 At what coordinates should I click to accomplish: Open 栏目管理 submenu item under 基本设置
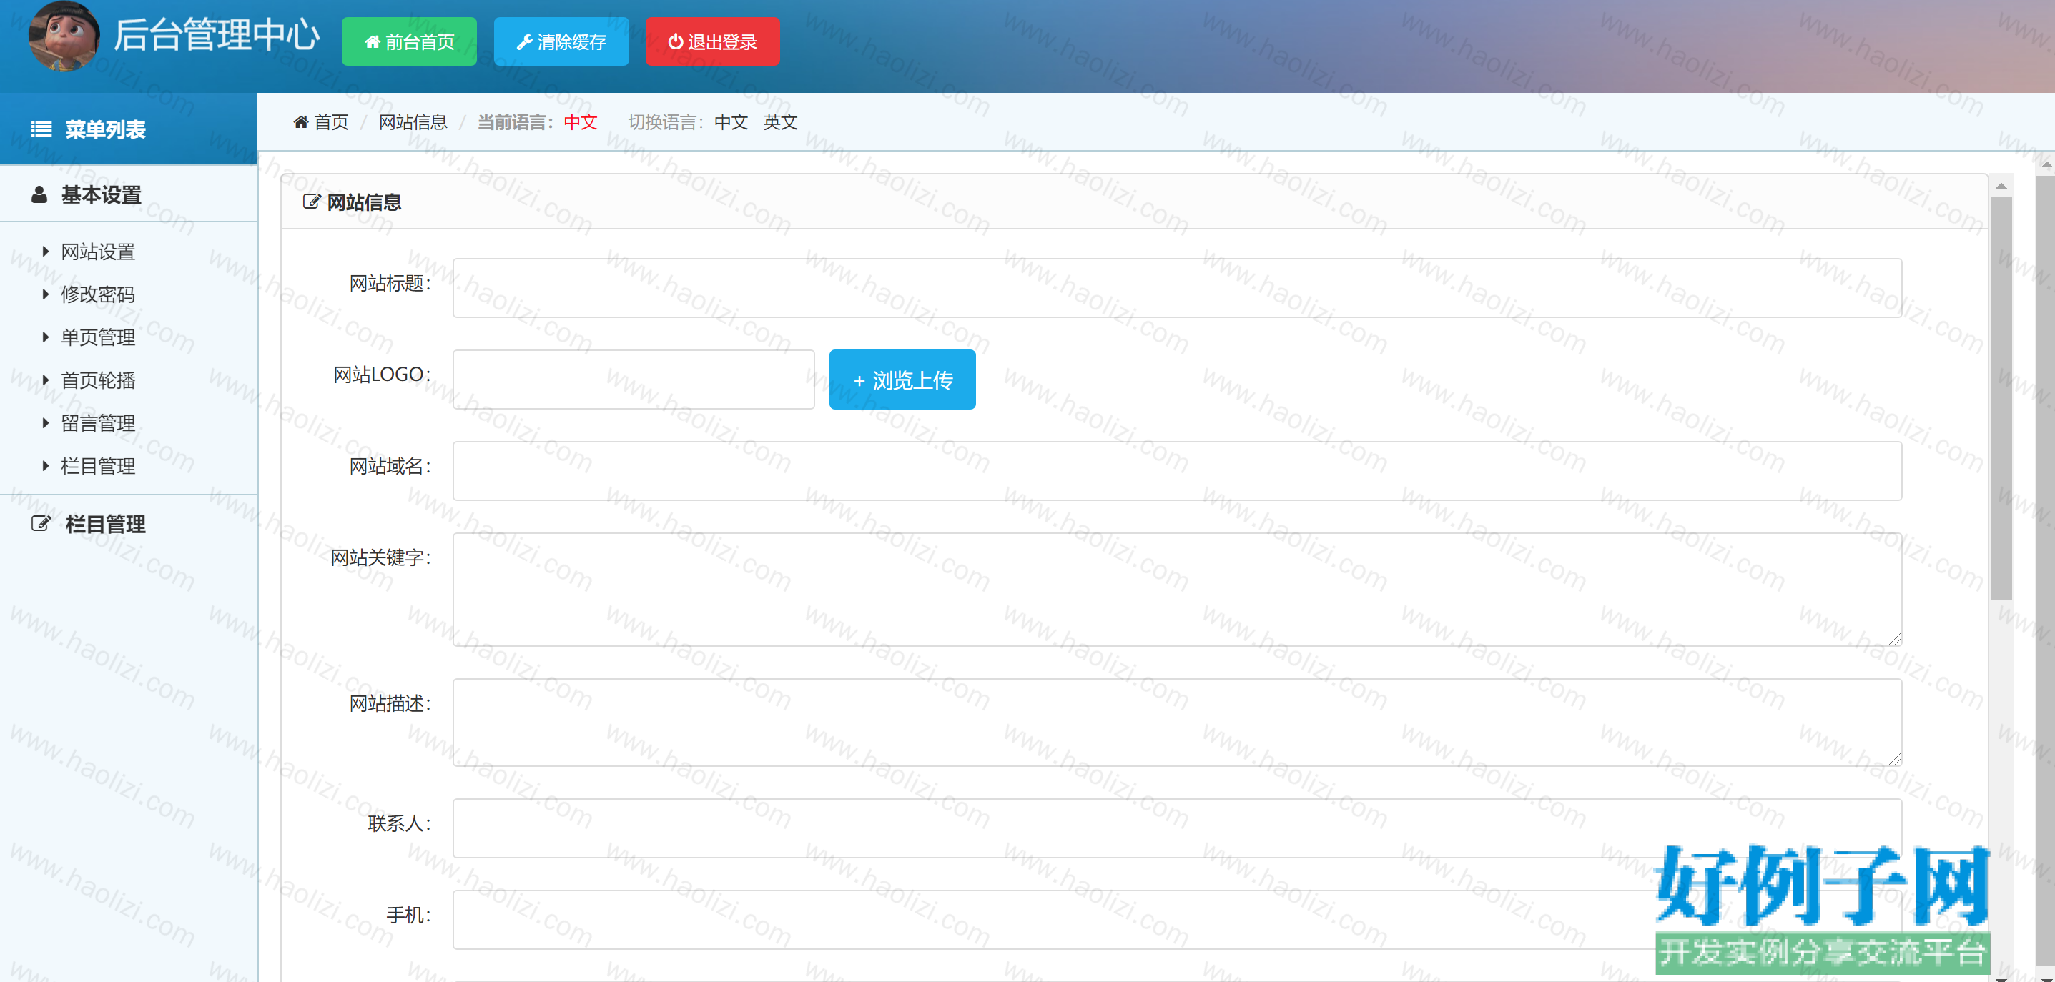tap(98, 466)
